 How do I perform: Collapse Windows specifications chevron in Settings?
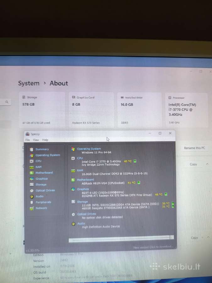pos(209,237)
